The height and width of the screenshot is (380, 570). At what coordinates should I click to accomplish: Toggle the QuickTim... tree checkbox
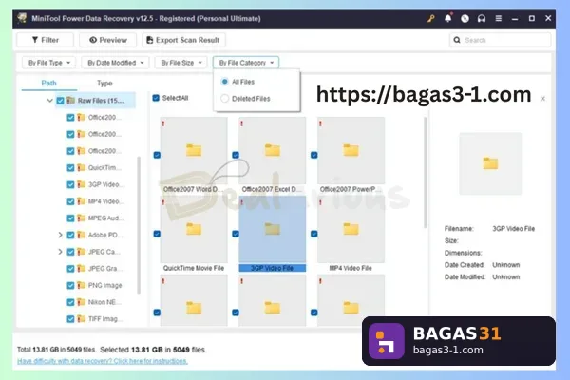click(x=70, y=168)
